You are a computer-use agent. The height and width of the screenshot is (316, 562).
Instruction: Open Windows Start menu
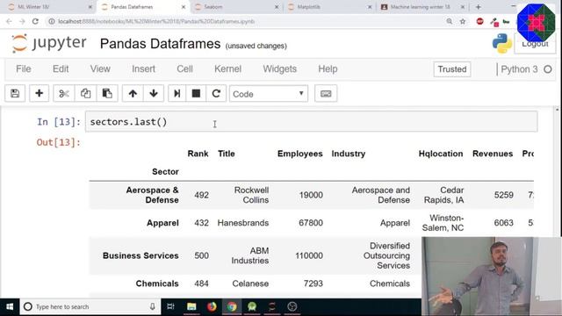point(10,306)
